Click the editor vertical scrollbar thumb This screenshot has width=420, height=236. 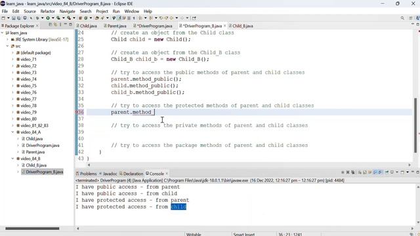pos(415,125)
